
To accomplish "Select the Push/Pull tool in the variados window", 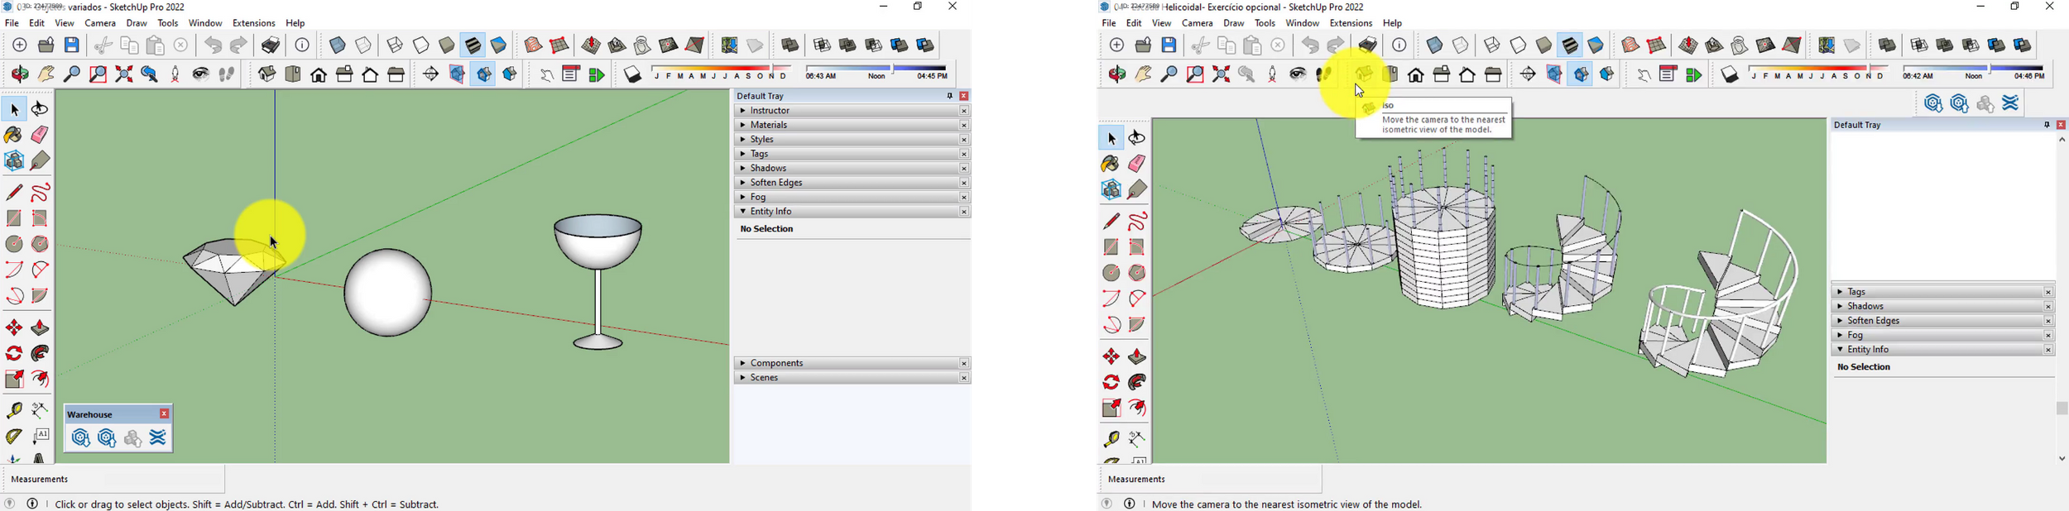I will (40, 328).
